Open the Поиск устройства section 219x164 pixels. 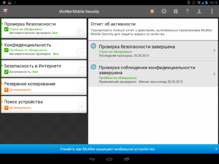click(x=44, y=105)
